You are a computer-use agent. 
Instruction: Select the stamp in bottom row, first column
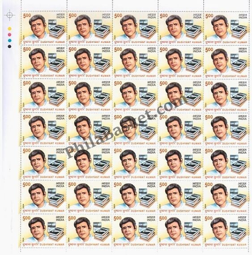(44, 231)
